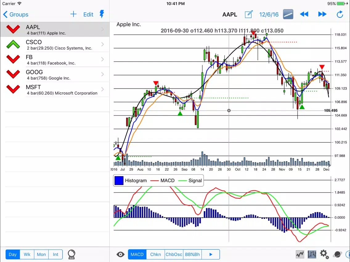
Task: Expand GOOG row disclosure chevron
Action: 103,74
